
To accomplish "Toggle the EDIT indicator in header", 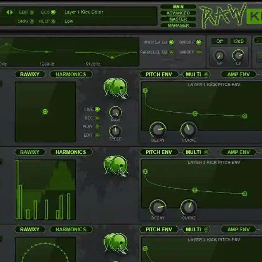I will click(x=31, y=12).
